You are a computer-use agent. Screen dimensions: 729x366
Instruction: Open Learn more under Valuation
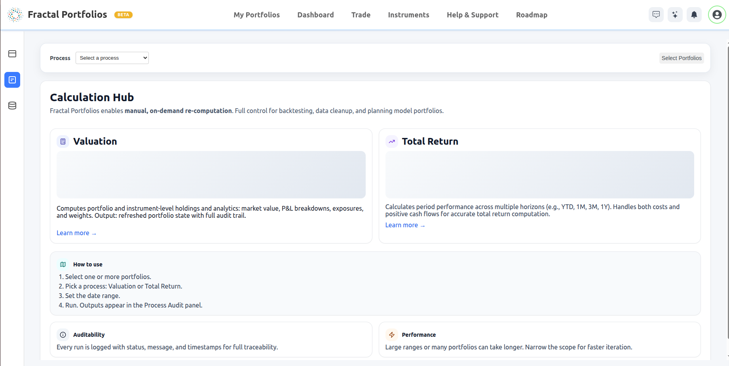click(76, 233)
